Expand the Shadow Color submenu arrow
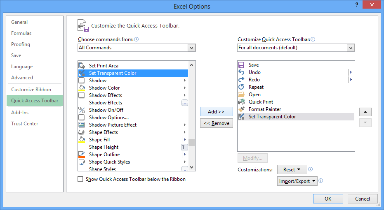 pos(185,88)
